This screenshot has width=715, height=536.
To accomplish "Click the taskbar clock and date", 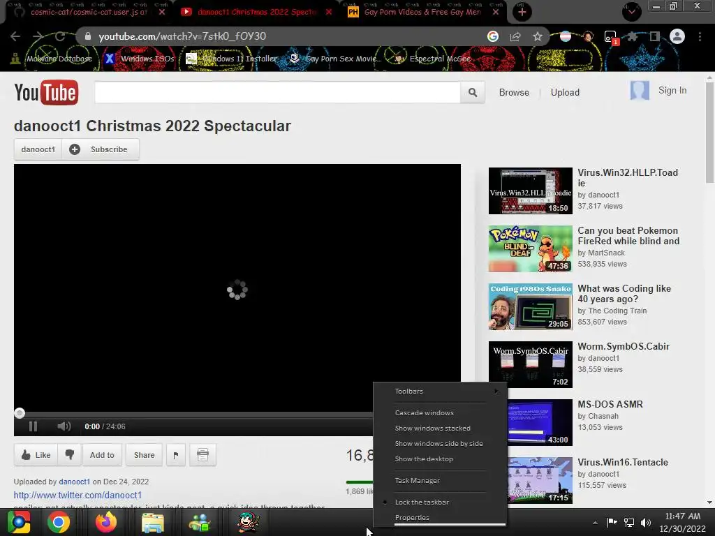I will (x=682, y=522).
